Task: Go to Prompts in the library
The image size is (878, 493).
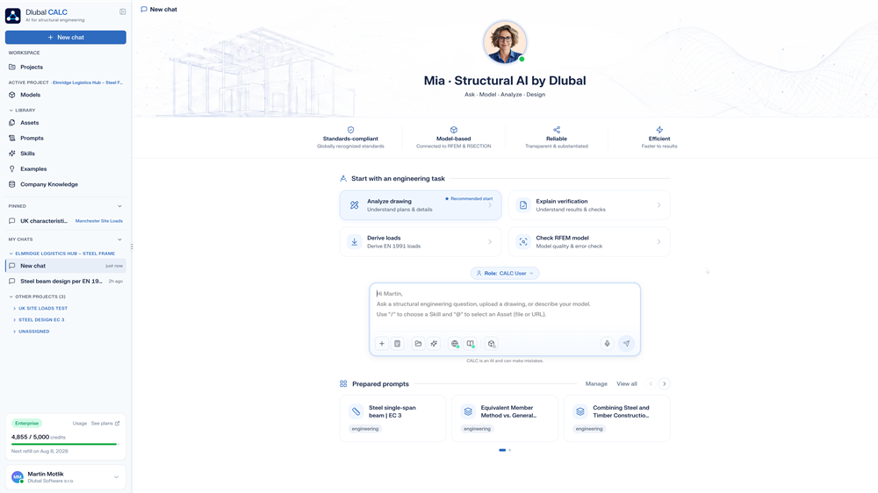Action: [66, 139]
